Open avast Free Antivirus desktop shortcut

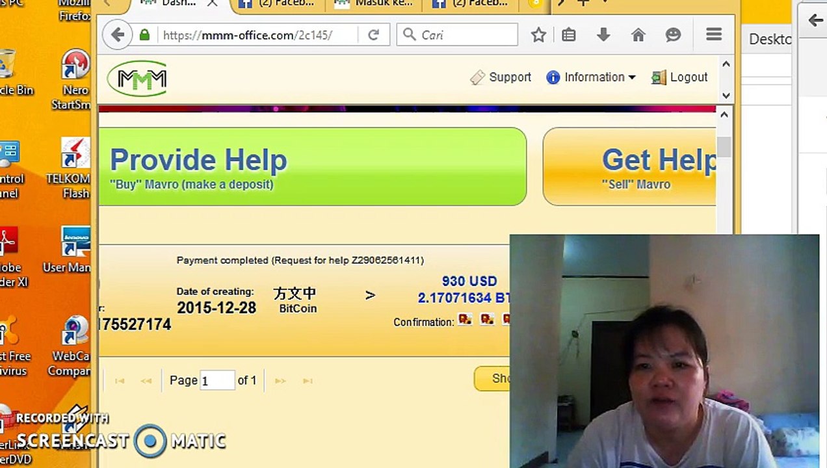point(13,346)
